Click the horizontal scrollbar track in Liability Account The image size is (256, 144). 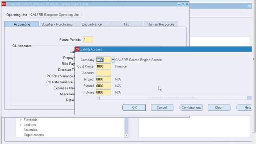pos(173,98)
